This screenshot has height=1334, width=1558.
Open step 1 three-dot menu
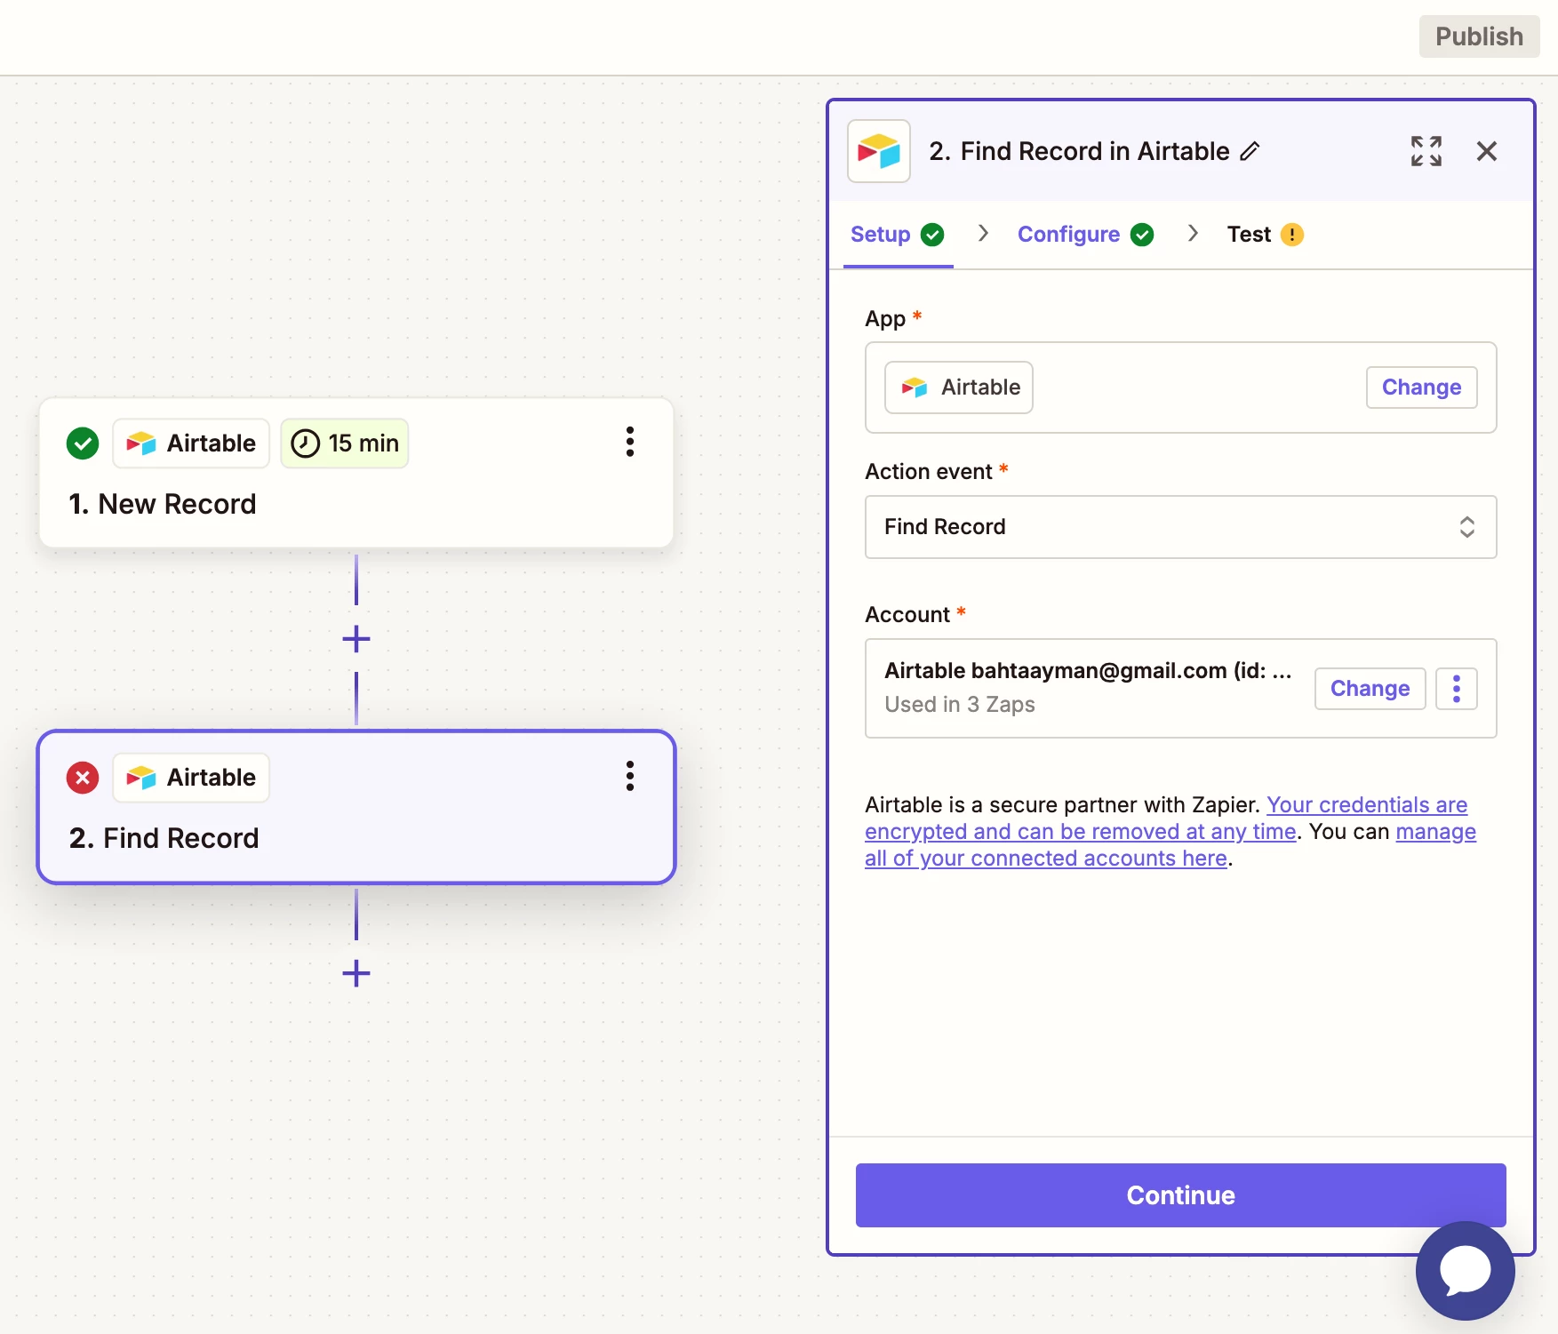[629, 442]
